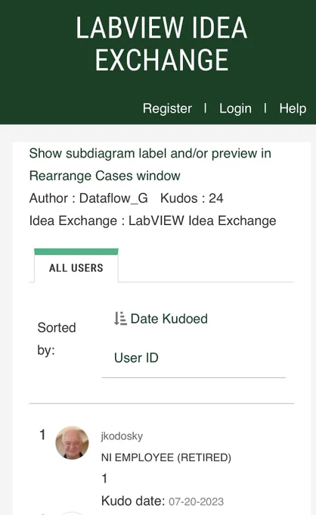This screenshot has width=316, height=515.
Task: Click the Author : Dataflow_G text
Action: (x=88, y=198)
